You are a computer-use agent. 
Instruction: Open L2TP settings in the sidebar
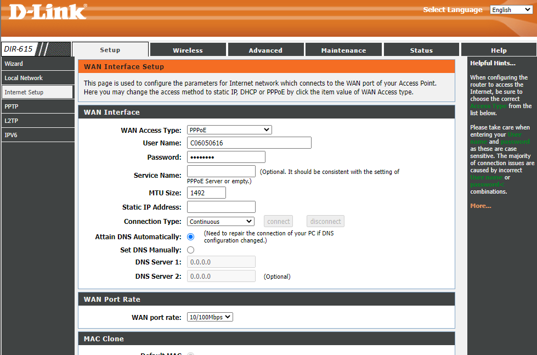coord(37,121)
